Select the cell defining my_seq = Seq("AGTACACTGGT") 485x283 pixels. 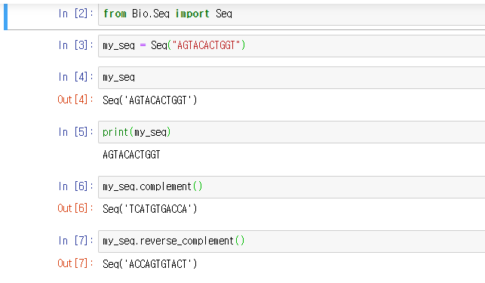pyautogui.click(x=291, y=46)
